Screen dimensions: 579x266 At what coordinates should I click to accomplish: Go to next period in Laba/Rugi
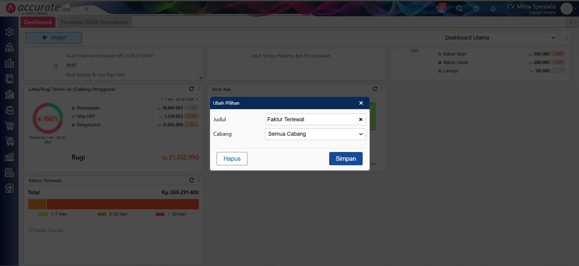click(197, 99)
